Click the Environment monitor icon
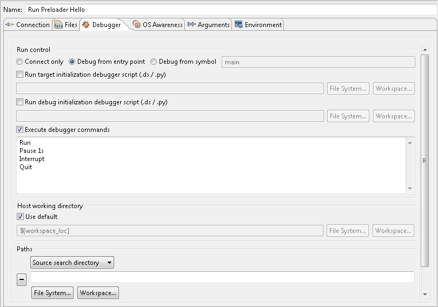The image size is (438, 307). point(238,24)
